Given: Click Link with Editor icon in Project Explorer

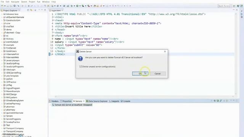Looking at the screenshot, I should click(31, 10).
